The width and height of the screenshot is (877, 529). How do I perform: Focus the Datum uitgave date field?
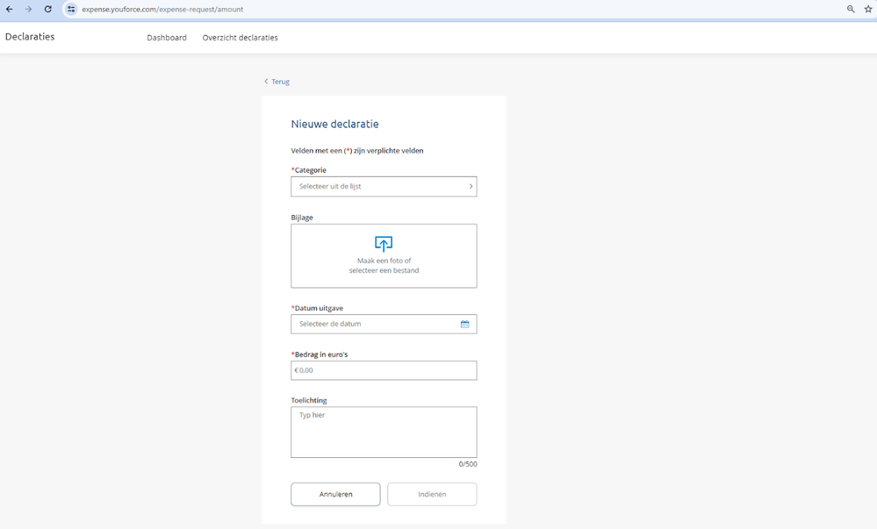pyautogui.click(x=384, y=325)
